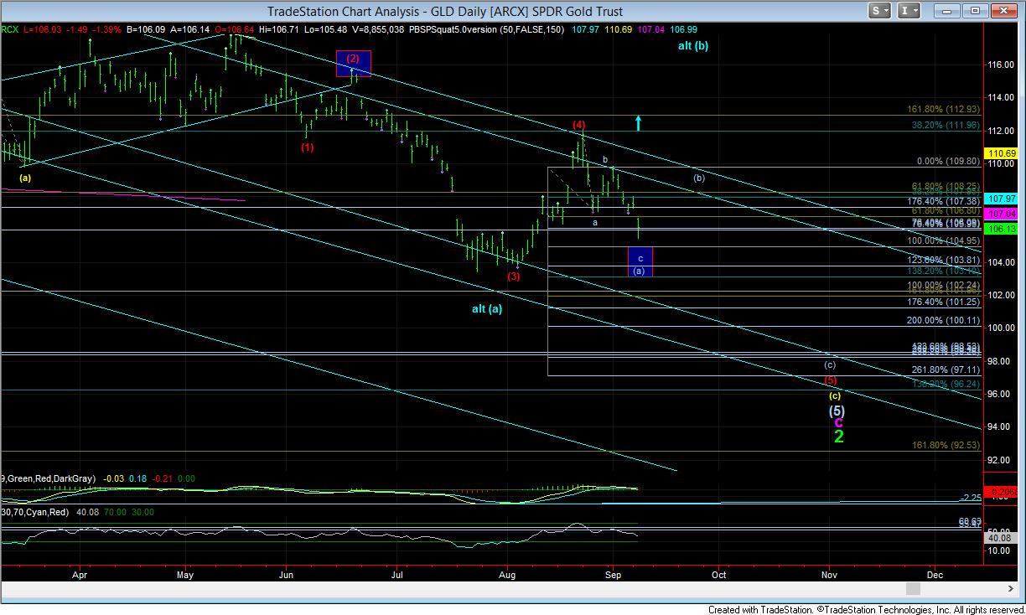The height and width of the screenshot is (615, 1026).
Task: Select the cyan 'alt (a)' label
Action: (x=487, y=308)
